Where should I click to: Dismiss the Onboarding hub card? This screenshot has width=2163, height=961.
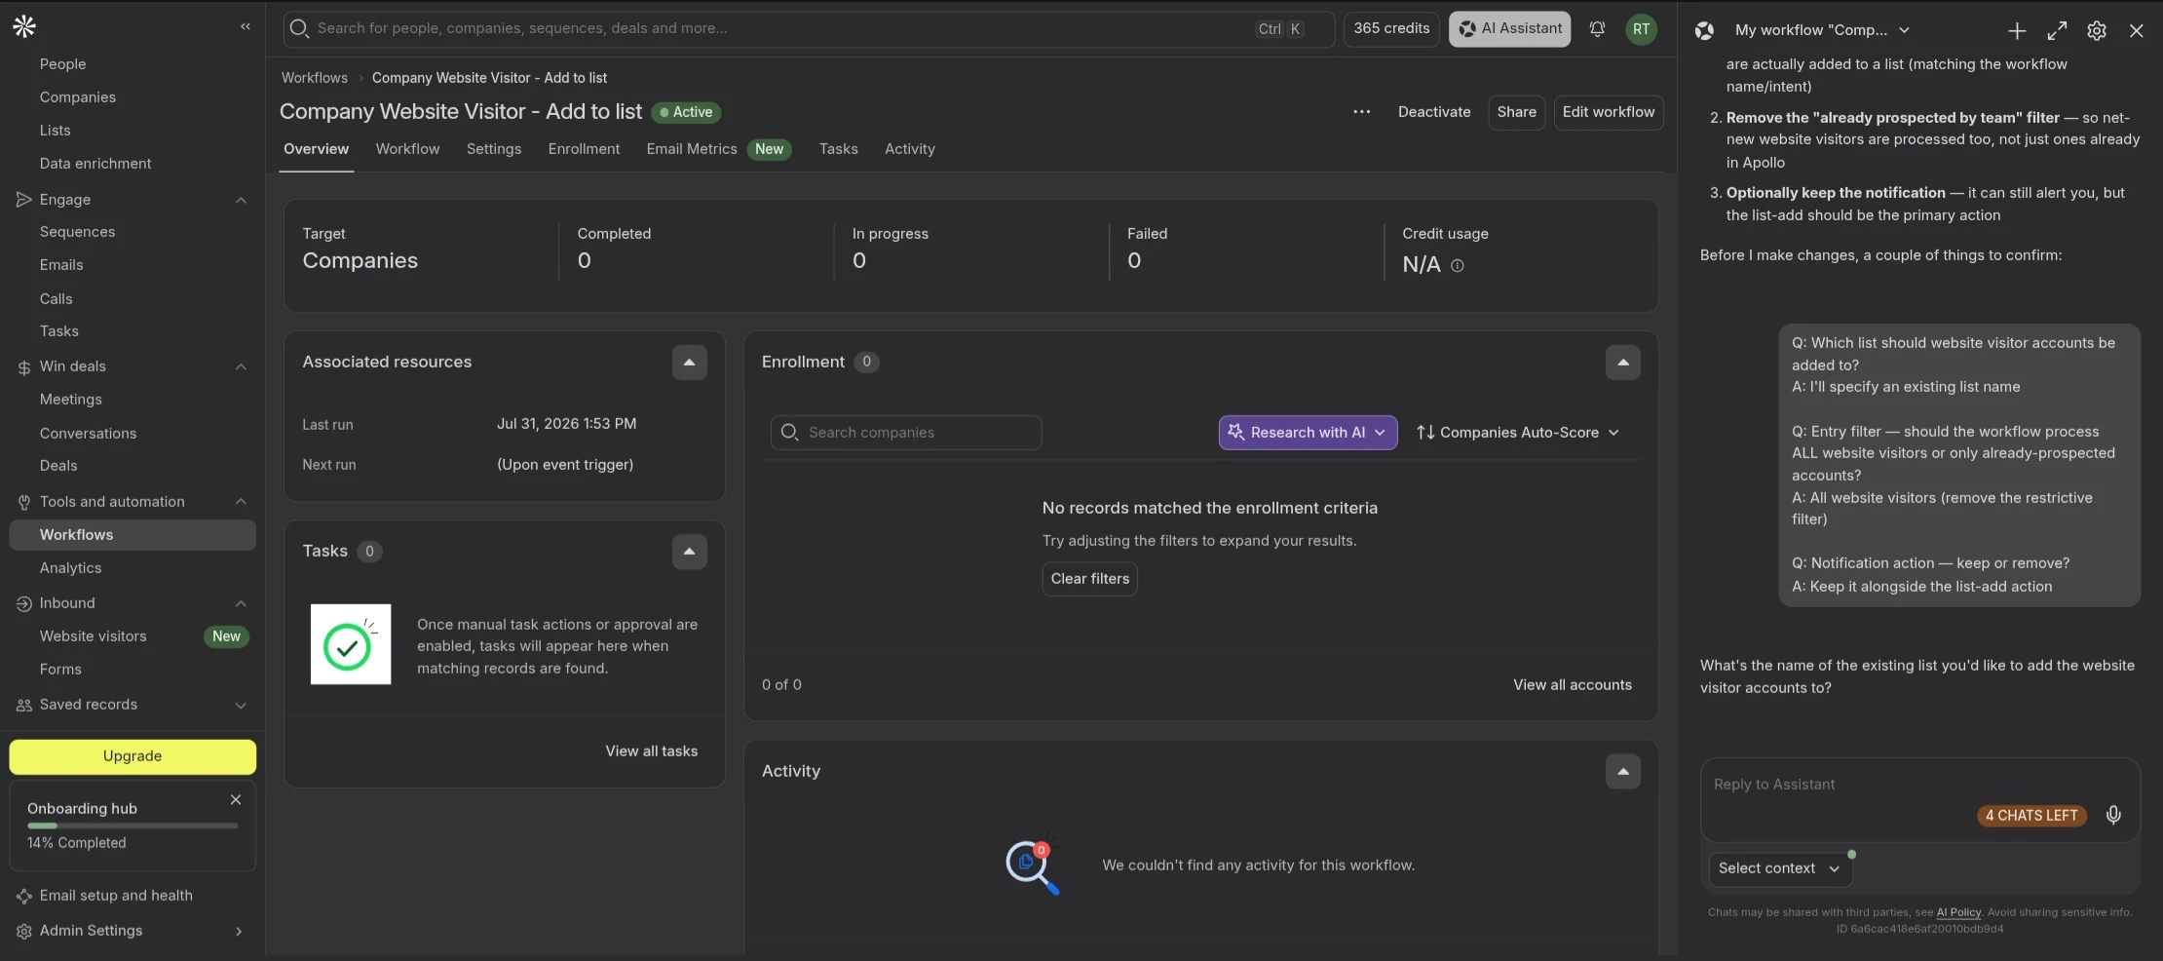coord(236,799)
